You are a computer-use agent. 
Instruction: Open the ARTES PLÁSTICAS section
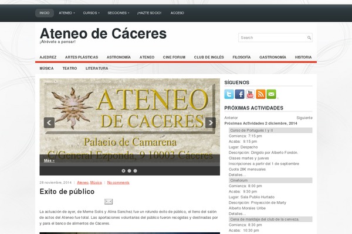coord(82,57)
